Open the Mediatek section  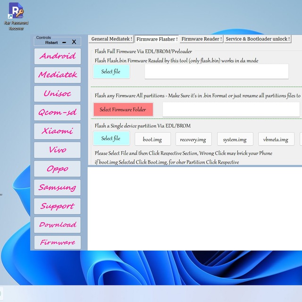tap(58, 75)
